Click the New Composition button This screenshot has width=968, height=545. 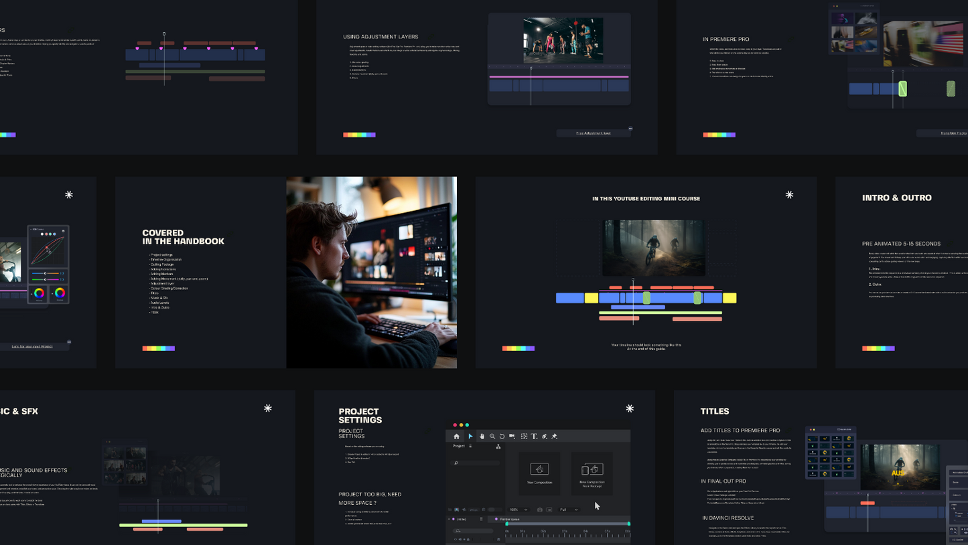pos(539,473)
